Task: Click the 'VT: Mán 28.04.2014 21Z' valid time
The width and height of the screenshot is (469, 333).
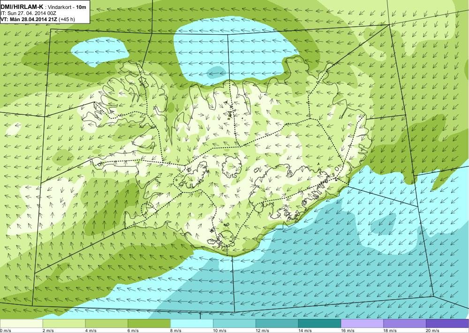Action: (x=29, y=19)
